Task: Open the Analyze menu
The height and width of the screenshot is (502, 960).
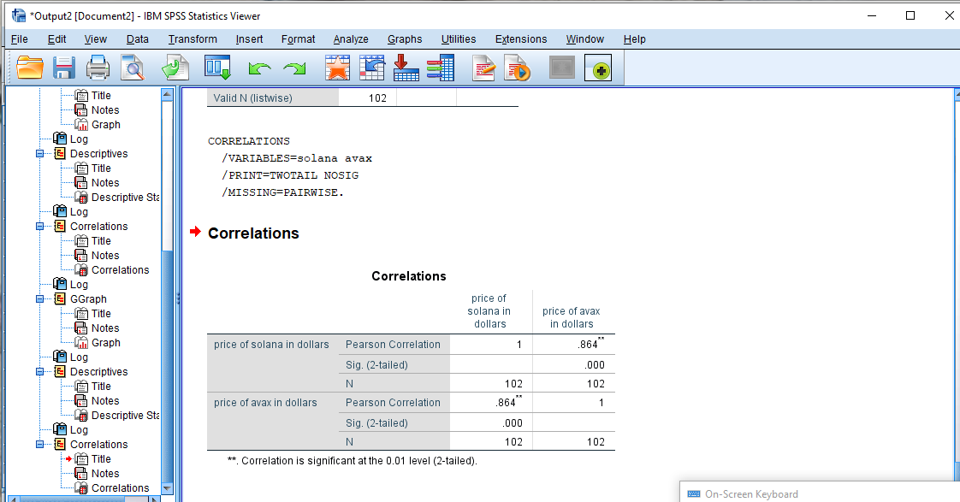Action: pyautogui.click(x=351, y=39)
